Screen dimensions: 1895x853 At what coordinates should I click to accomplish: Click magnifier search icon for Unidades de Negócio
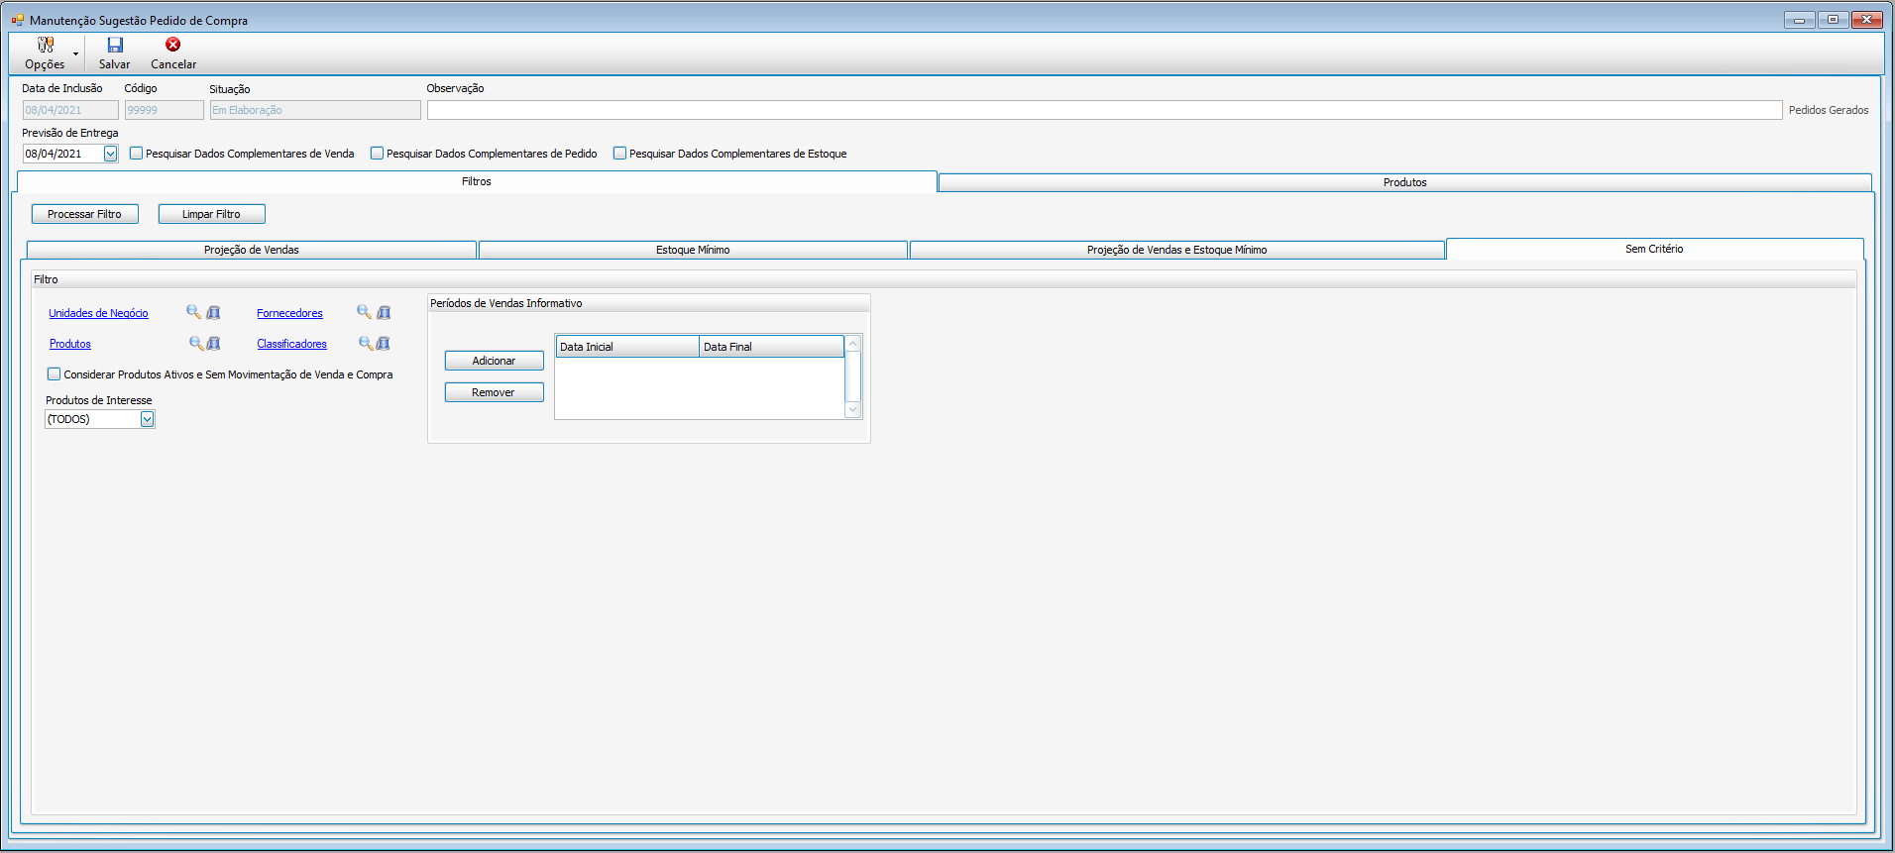point(194,312)
